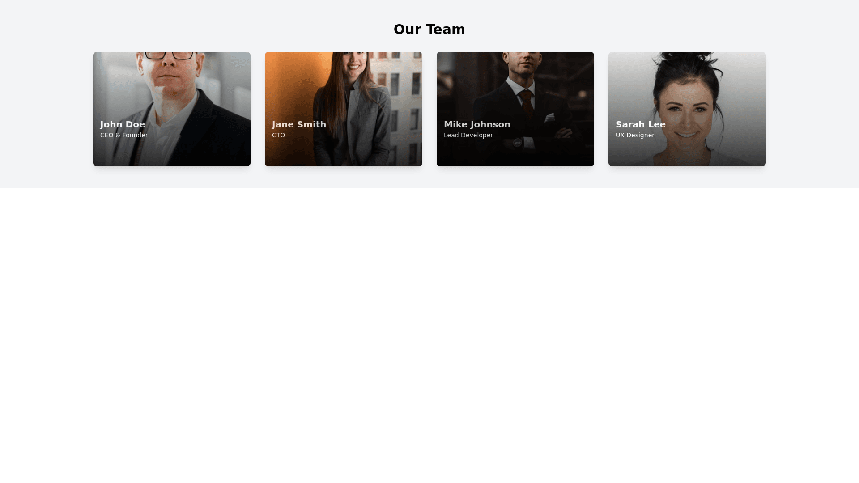
Task: Select the CEO & Founder subtitle
Action: click(x=124, y=135)
